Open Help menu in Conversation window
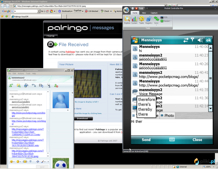Screen dimensions: 218x169 click(x=34, y=74)
